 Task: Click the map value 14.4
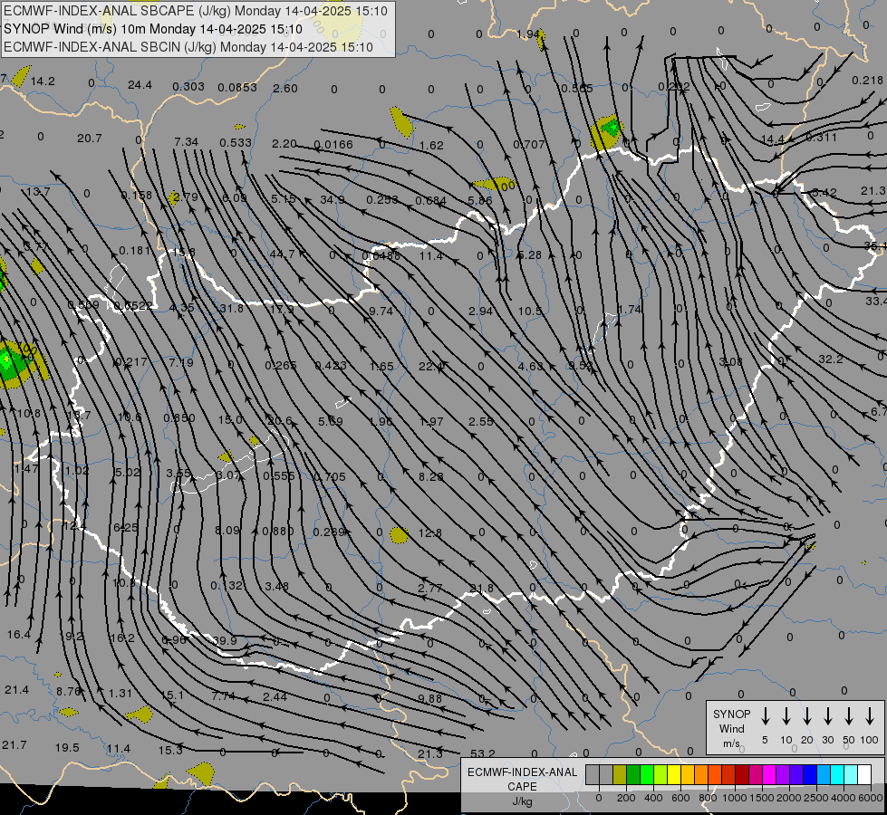point(773,139)
